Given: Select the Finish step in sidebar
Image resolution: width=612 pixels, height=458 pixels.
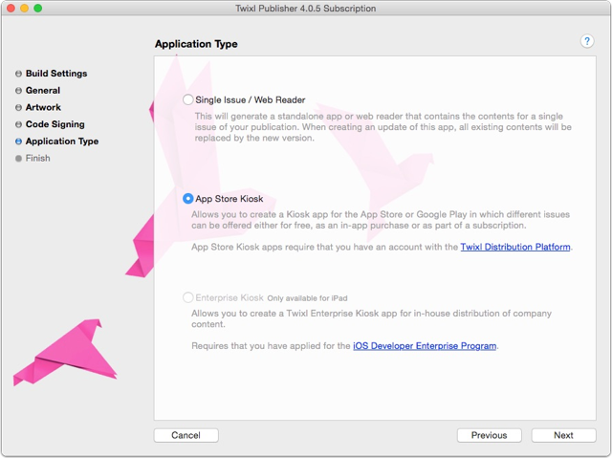Looking at the screenshot, I should 38,158.
